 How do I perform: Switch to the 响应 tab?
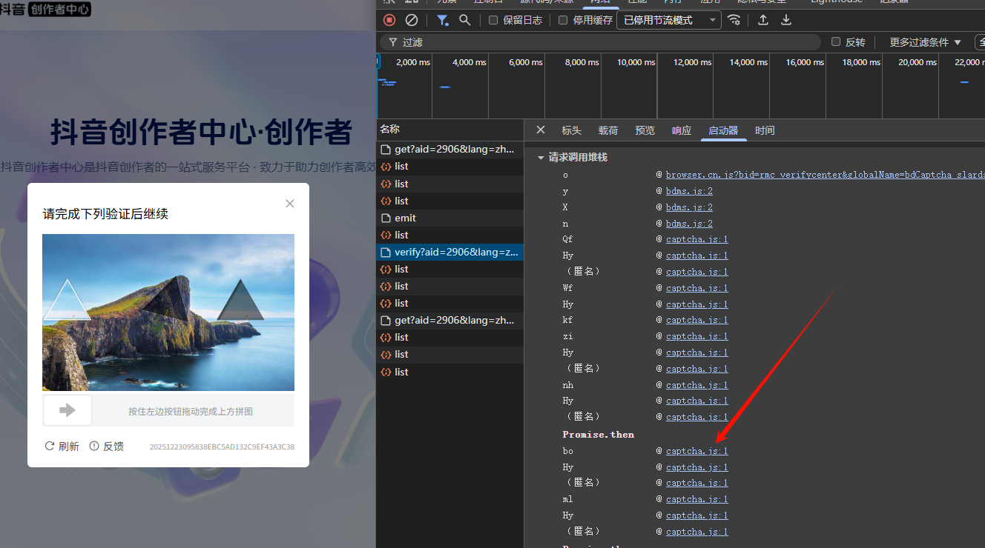(682, 130)
